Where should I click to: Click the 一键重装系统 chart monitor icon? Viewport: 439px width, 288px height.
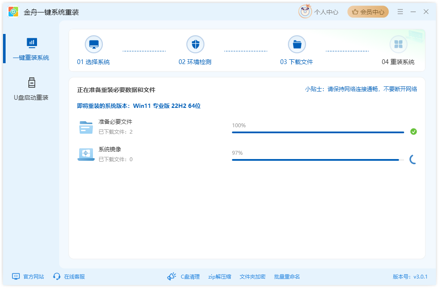(32, 43)
